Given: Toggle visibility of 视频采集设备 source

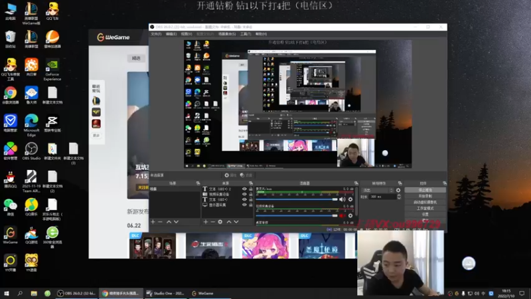Looking at the screenshot, I should 244,194.
